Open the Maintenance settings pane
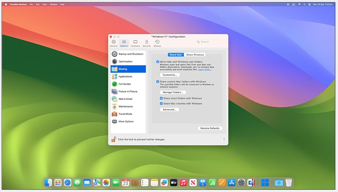Viewport: 338px width, 192px height. pos(128,106)
